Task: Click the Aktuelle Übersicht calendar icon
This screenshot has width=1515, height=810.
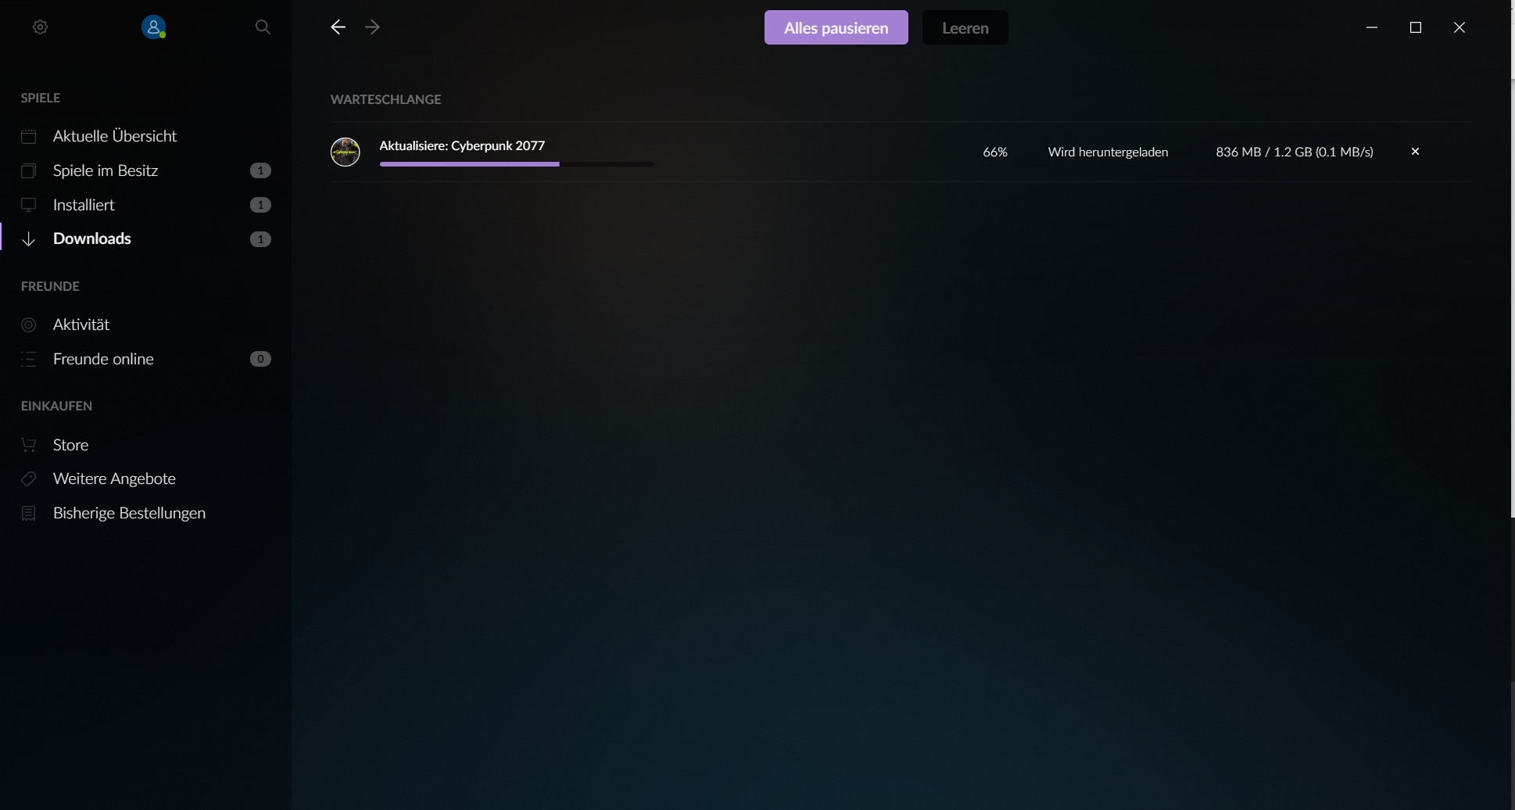Action: pyautogui.click(x=29, y=137)
